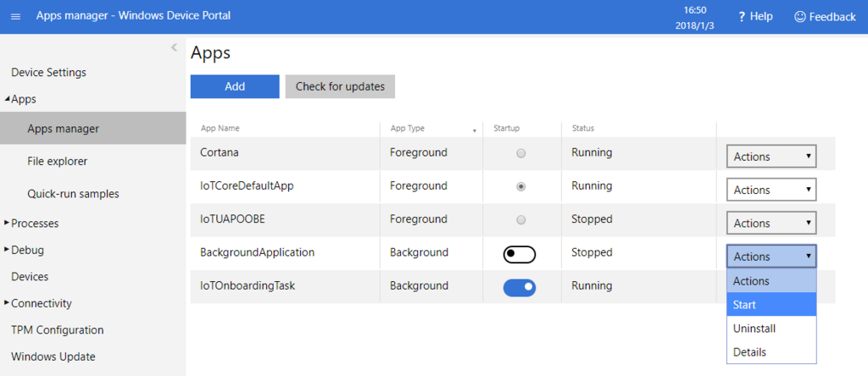Click the IoTUAPOOBE app name
Image resolution: width=868 pixels, height=376 pixels.
(x=232, y=219)
